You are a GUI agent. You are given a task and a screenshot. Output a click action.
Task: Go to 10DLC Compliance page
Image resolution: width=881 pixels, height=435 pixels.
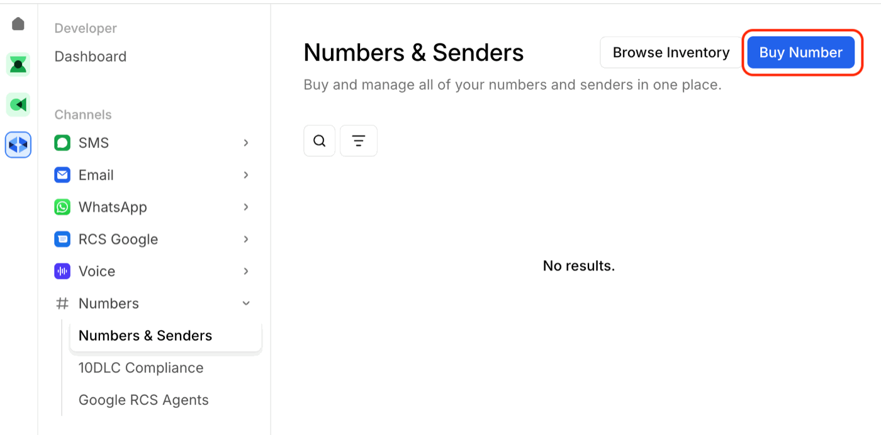pyautogui.click(x=141, y=368)
